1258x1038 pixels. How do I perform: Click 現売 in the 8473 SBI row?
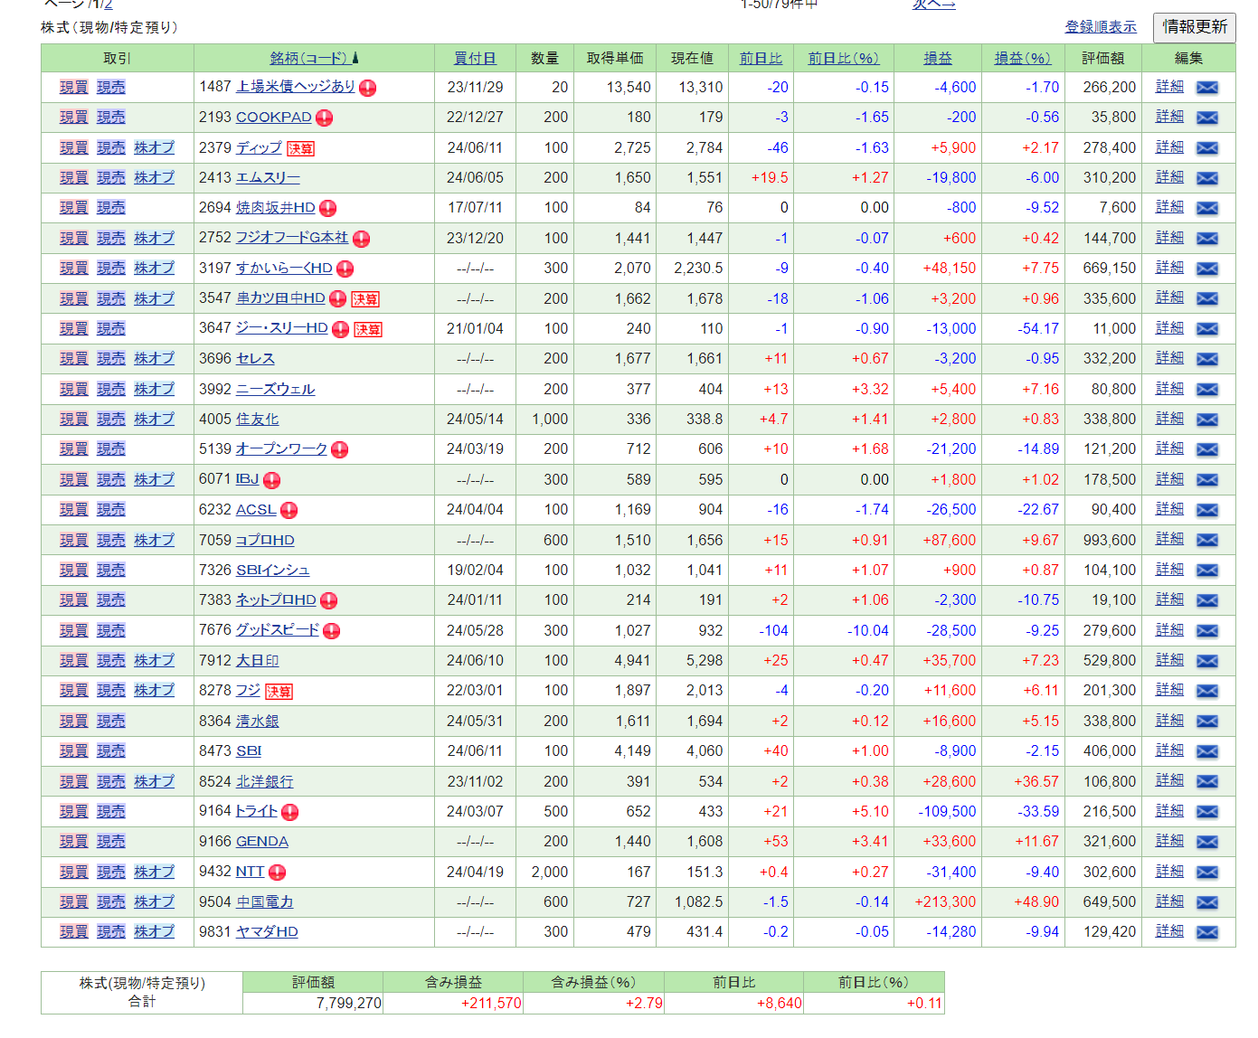click(111, 751)
